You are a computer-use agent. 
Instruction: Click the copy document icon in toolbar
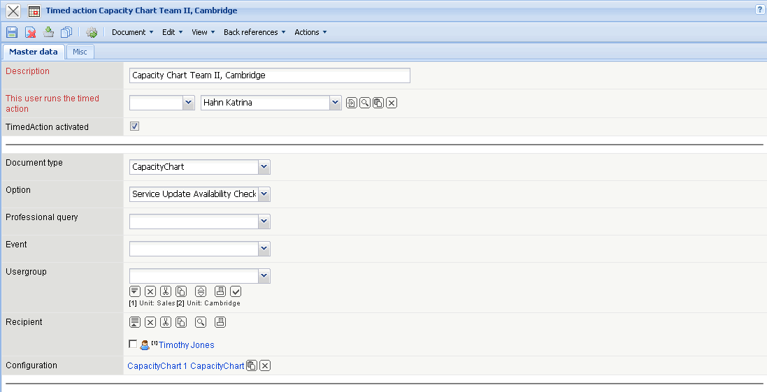tap(66, 32)
